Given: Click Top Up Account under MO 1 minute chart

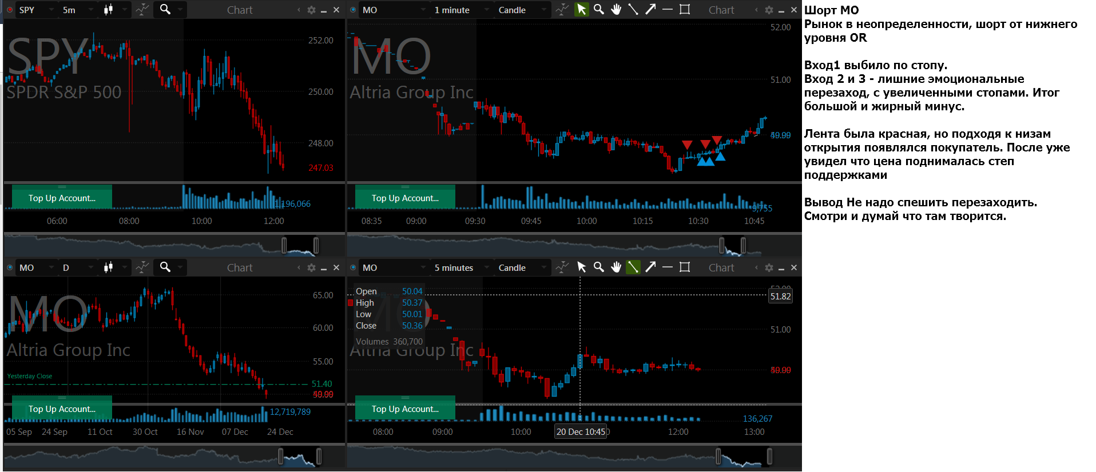Looking at the screenshot, I should (405, 197).
